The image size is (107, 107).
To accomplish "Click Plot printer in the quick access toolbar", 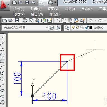I will point(50,3).
